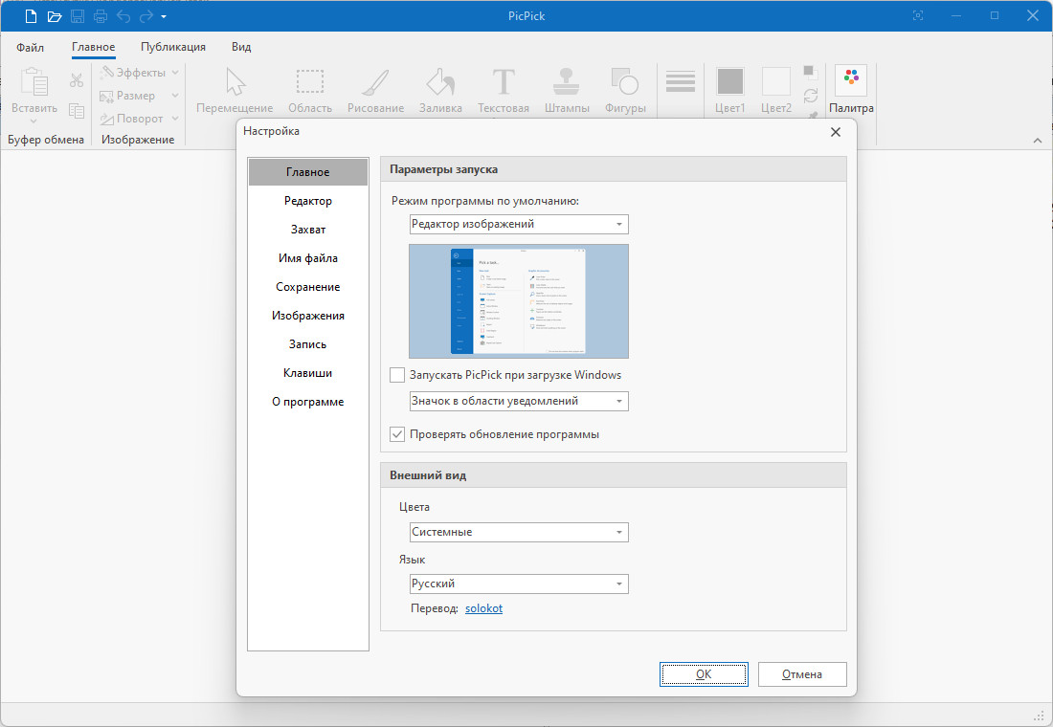The width and height of the screenshot is (1053, 727).
Task: Select Редактор in the settings sidebar
Action: 308,201
